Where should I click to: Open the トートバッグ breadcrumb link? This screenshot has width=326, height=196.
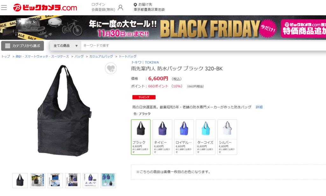point(128,57)
